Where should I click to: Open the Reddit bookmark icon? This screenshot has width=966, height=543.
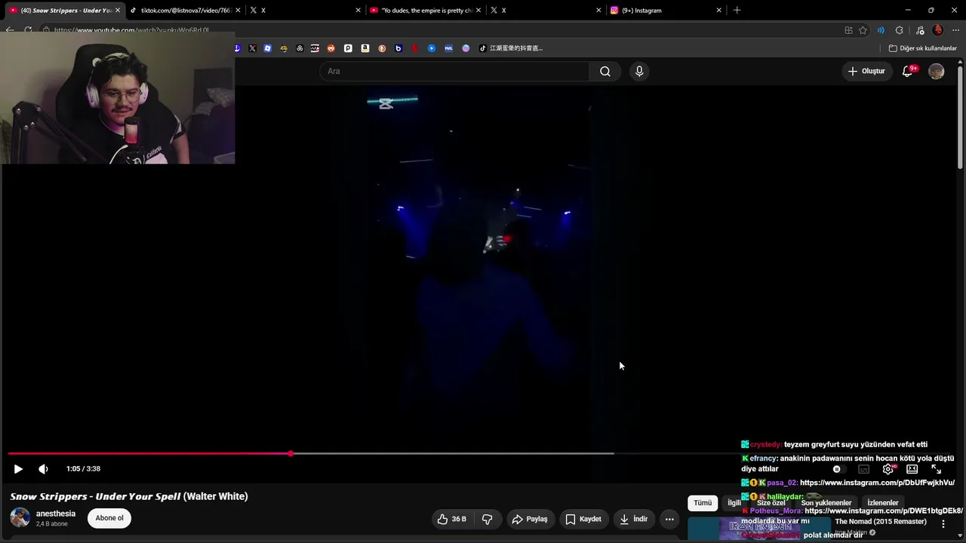(x=331, y=48)
